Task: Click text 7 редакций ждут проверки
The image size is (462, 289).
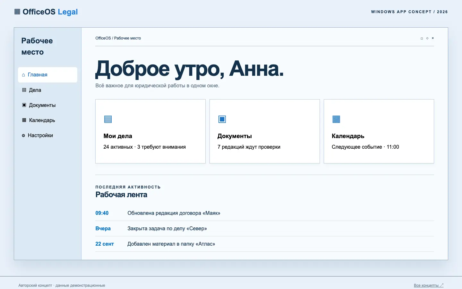Action: point(249,147)
